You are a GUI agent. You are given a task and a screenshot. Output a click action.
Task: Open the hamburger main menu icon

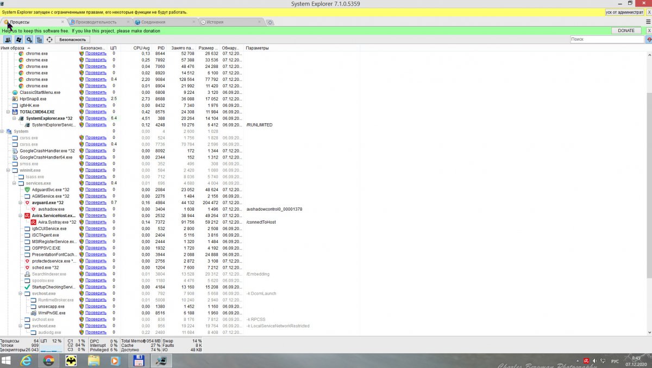point(649,22)
